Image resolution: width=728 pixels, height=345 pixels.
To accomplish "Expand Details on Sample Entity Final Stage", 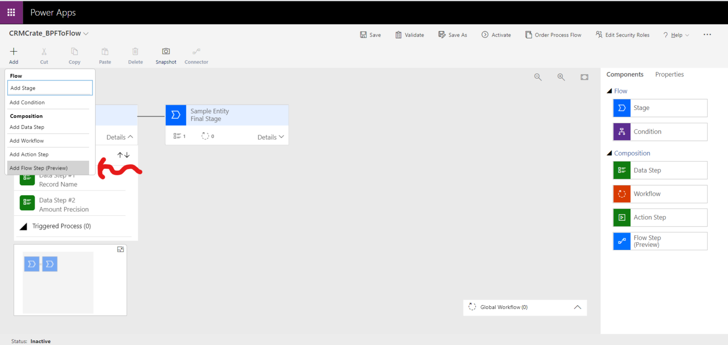I will 271,137.
